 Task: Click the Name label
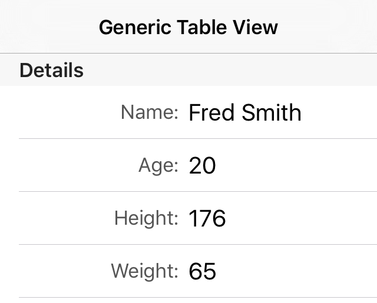[150, 112]
